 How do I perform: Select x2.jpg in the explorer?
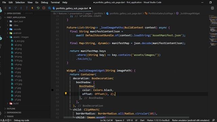18,68
